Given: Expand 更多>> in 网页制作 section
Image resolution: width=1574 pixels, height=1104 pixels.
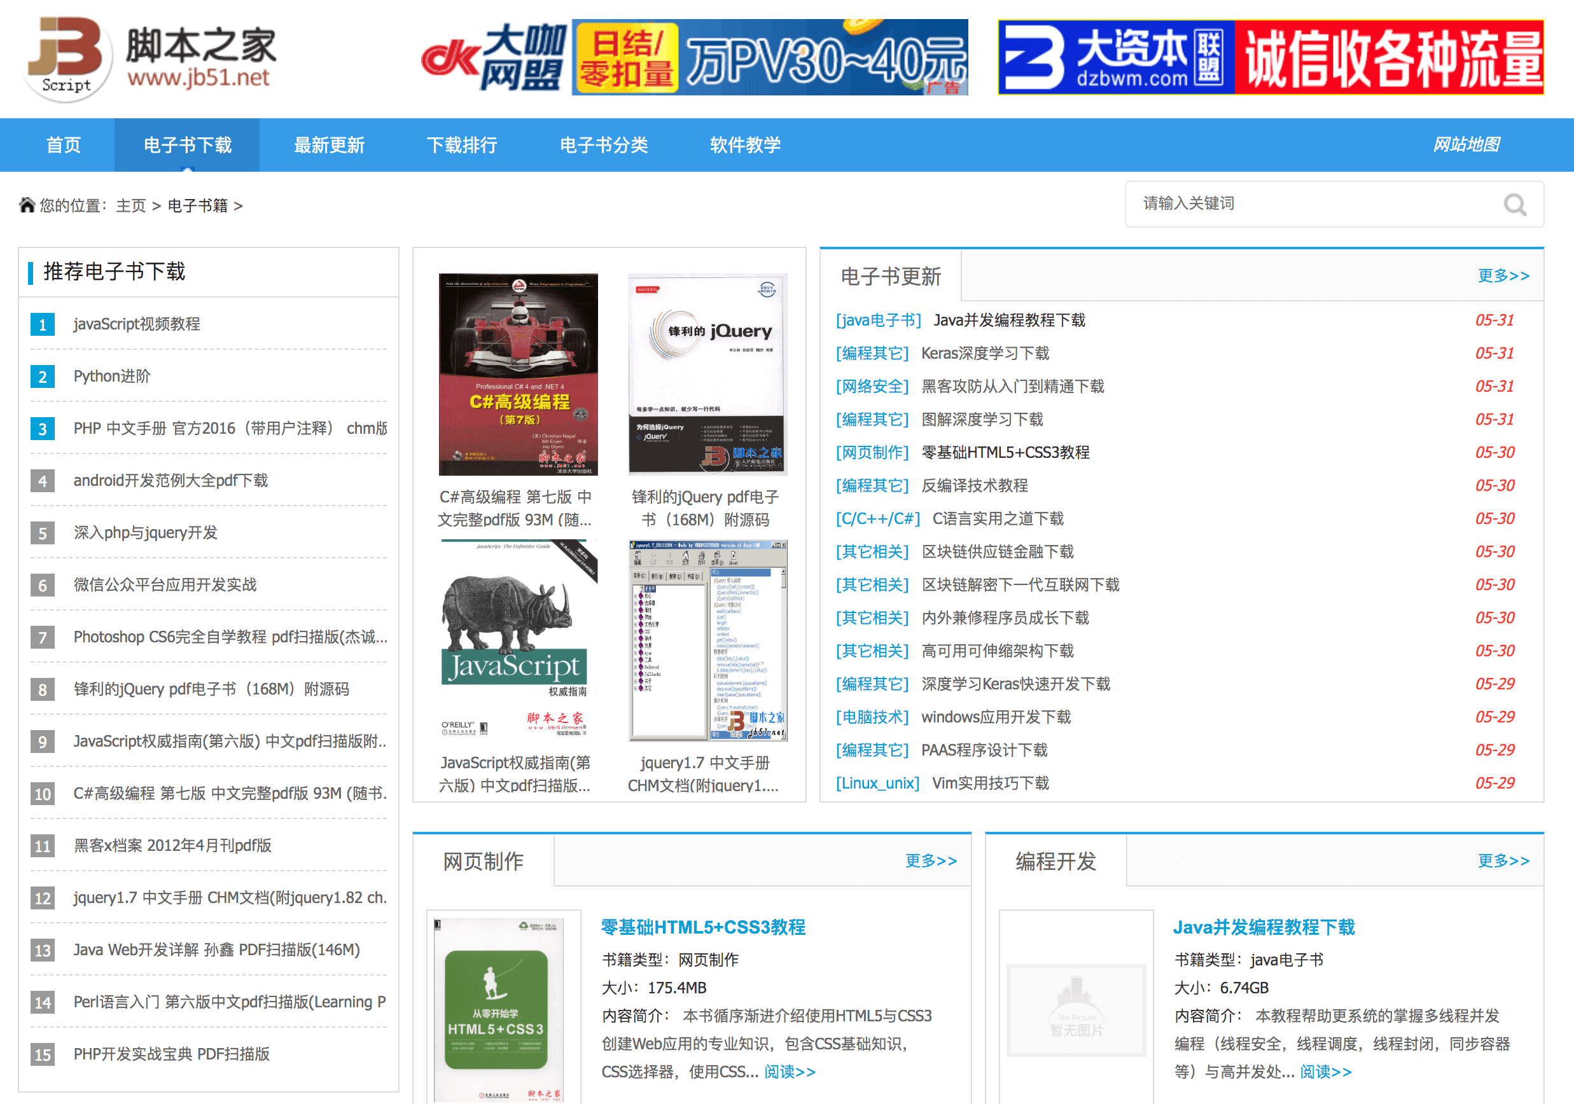Looking at the screenshot, I should [x=930, y=860].
